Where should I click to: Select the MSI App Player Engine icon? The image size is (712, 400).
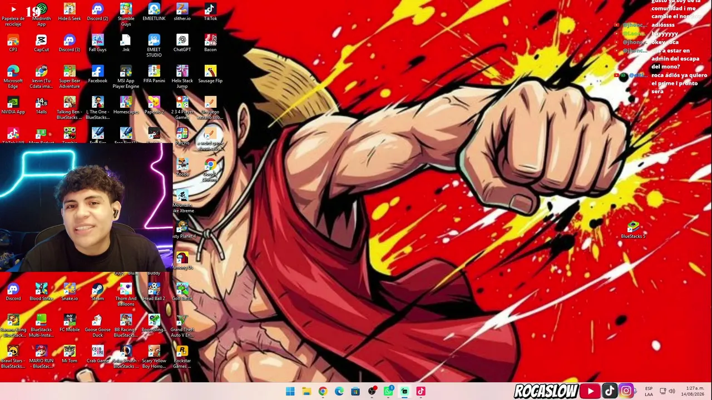click(x=126, y=77)
